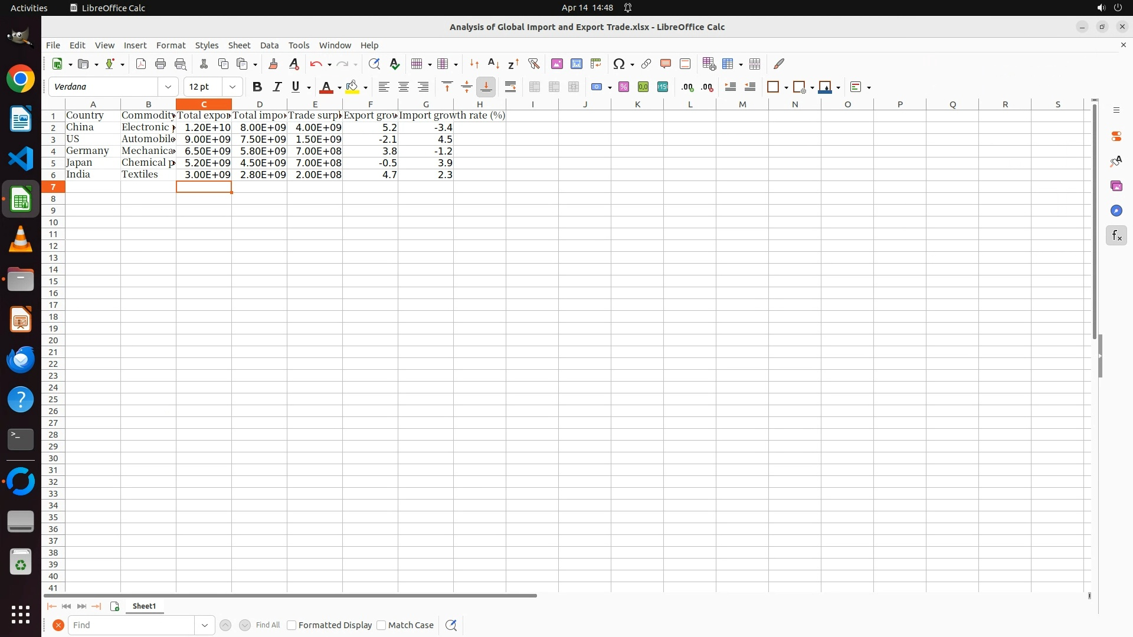Toggle Bold formatting button
The height and width of the screenshot is (637, 1133).
(x=257, y=87)
